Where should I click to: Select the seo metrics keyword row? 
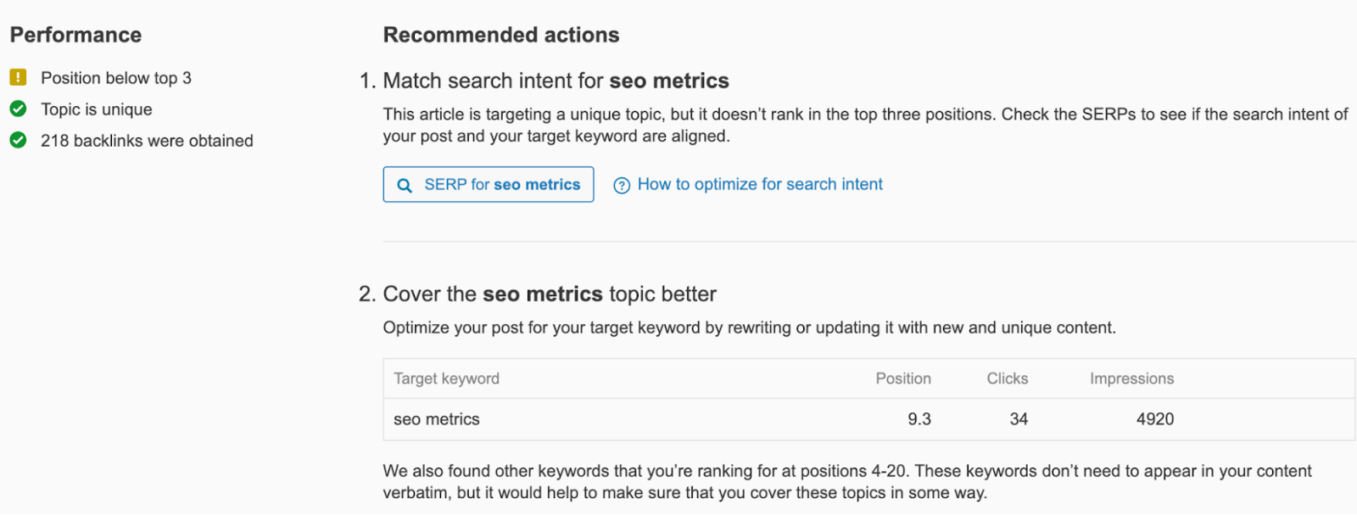click(x=437, y=419)
